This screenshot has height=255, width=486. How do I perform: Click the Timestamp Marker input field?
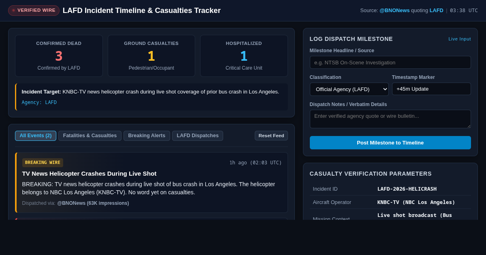tap(431, 89)
